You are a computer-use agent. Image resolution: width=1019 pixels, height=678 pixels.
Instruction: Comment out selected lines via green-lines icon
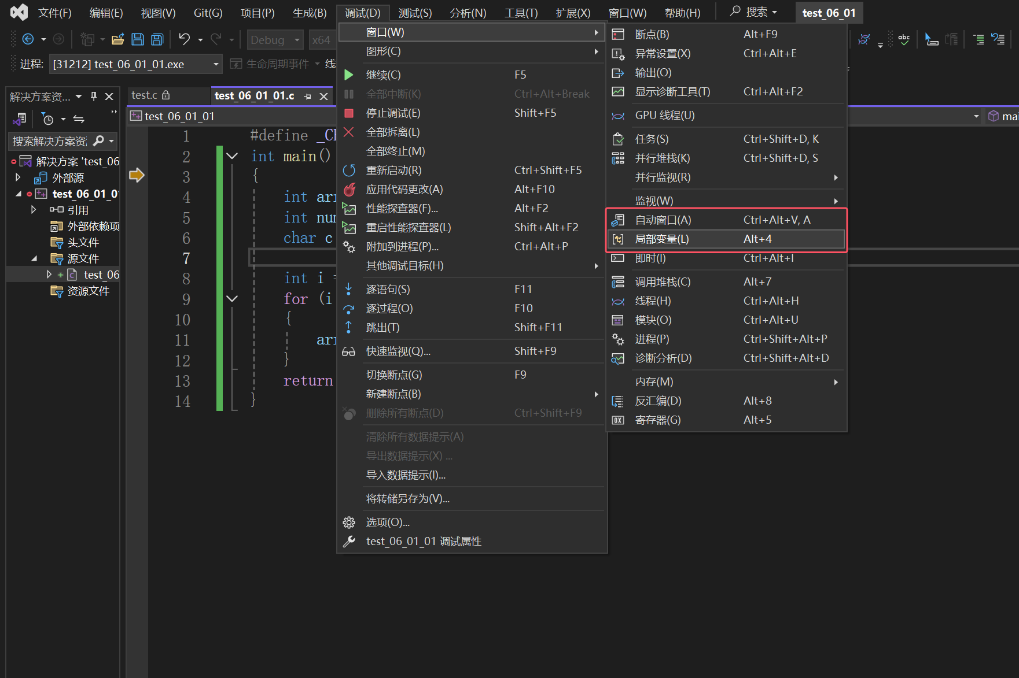(x=978, y=39)
